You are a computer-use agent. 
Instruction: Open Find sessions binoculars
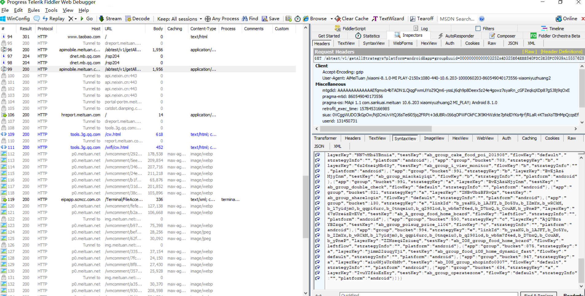[x=250, y=19]
